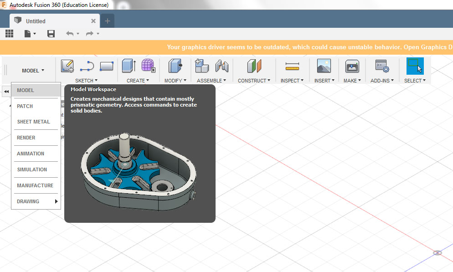The width and height of the screenshot is (453, 272).
Task: Open the File icon dropdown arrow
Action: (35, 34)
